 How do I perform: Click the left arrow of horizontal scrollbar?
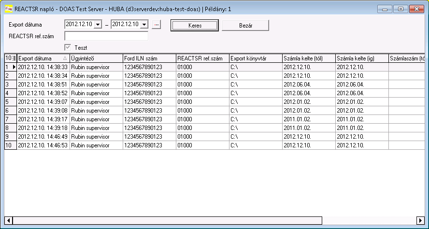click(x=9, y=220)
